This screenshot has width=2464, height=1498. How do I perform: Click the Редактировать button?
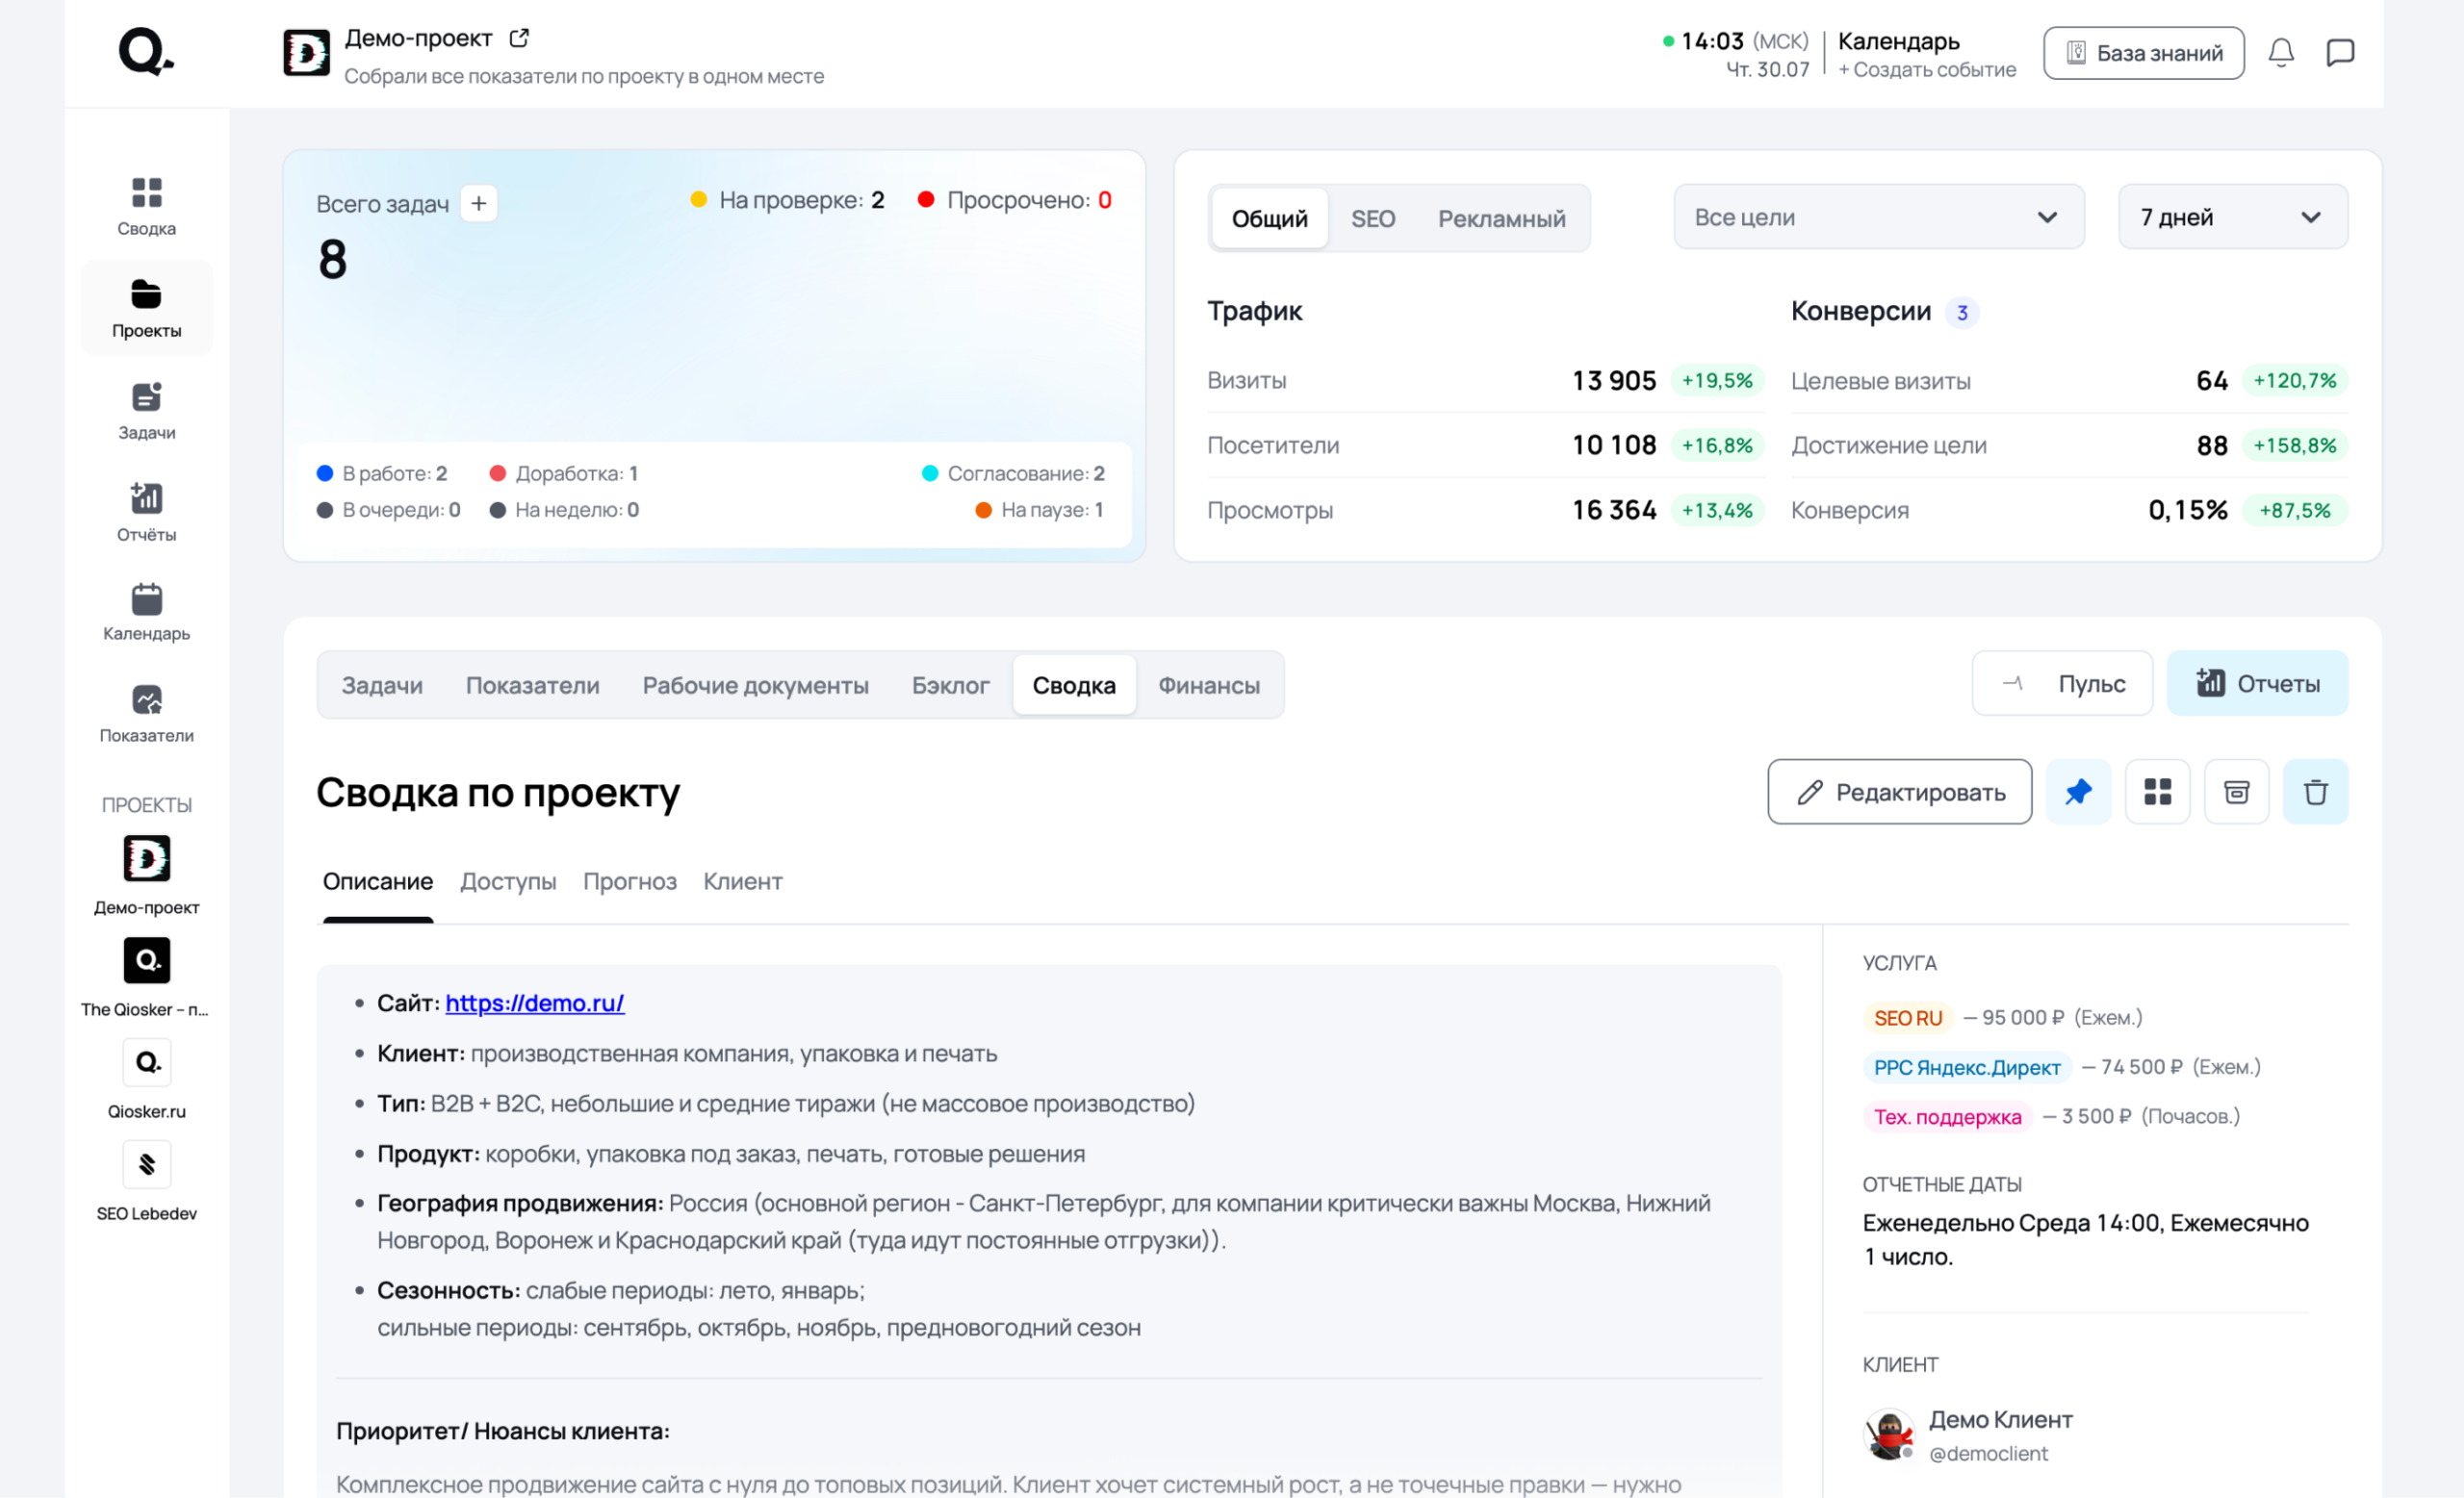[1899, 792]
